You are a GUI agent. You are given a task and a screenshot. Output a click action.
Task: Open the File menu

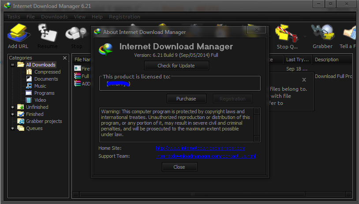(30, 17)
